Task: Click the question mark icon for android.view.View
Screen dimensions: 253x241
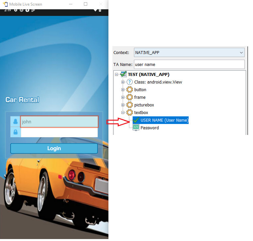Action: (x=130, y=82)
